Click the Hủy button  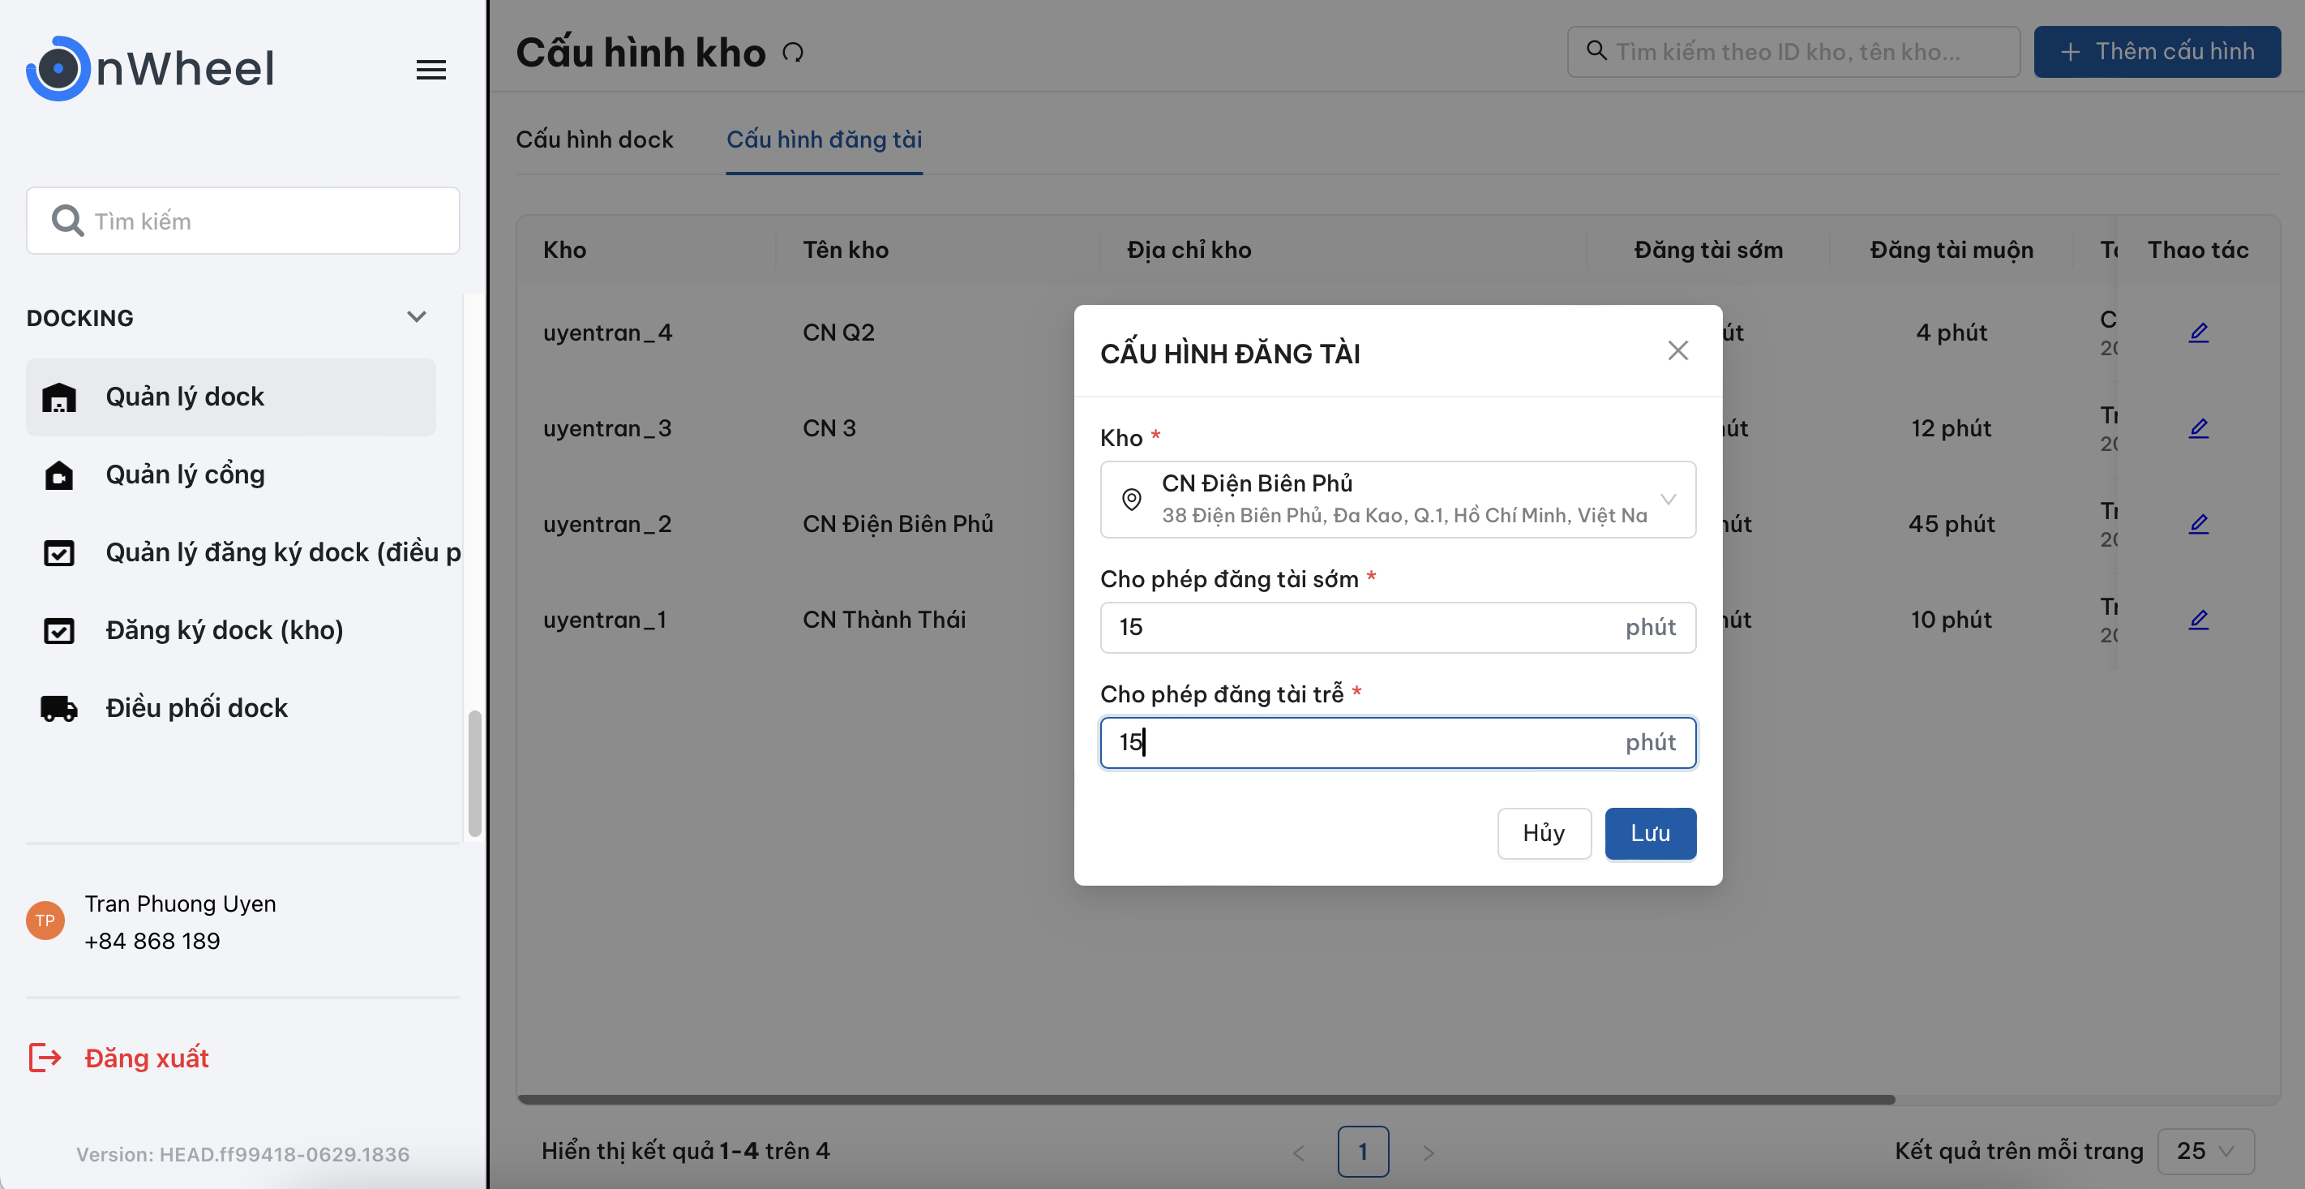point(1544,834)
